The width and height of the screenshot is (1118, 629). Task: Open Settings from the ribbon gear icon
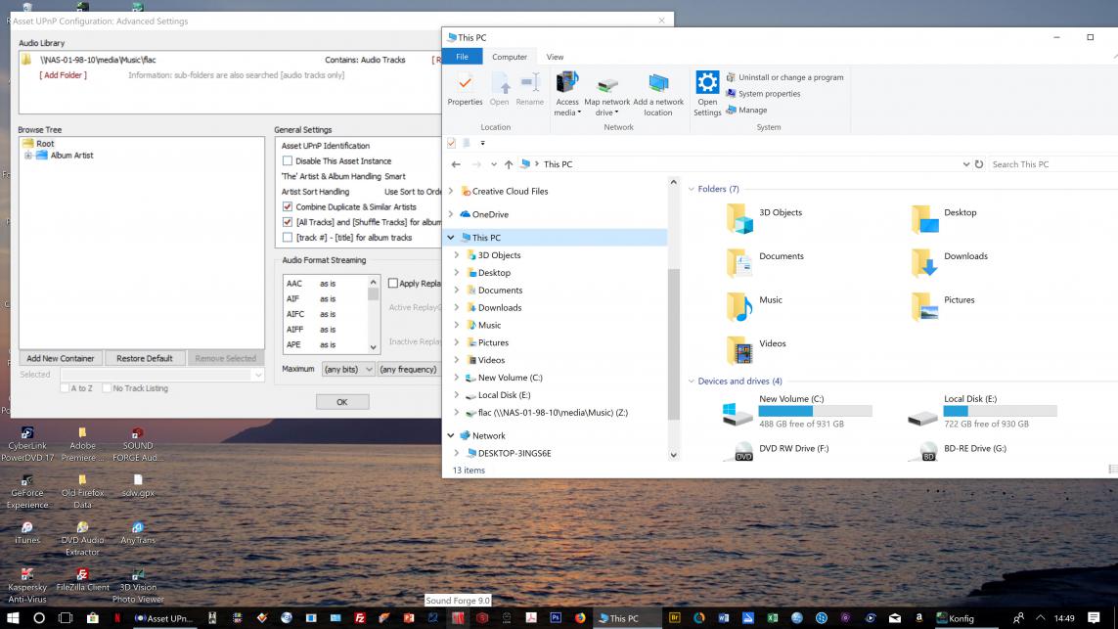[x=707, y=84]
